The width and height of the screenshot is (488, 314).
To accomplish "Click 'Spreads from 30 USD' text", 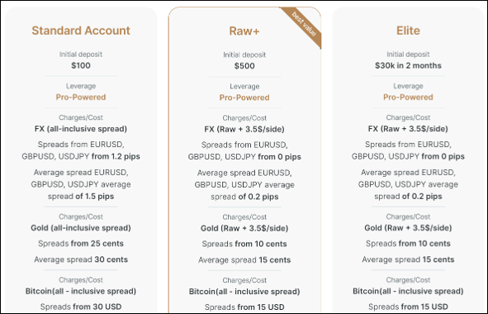I will click(81, 307).
